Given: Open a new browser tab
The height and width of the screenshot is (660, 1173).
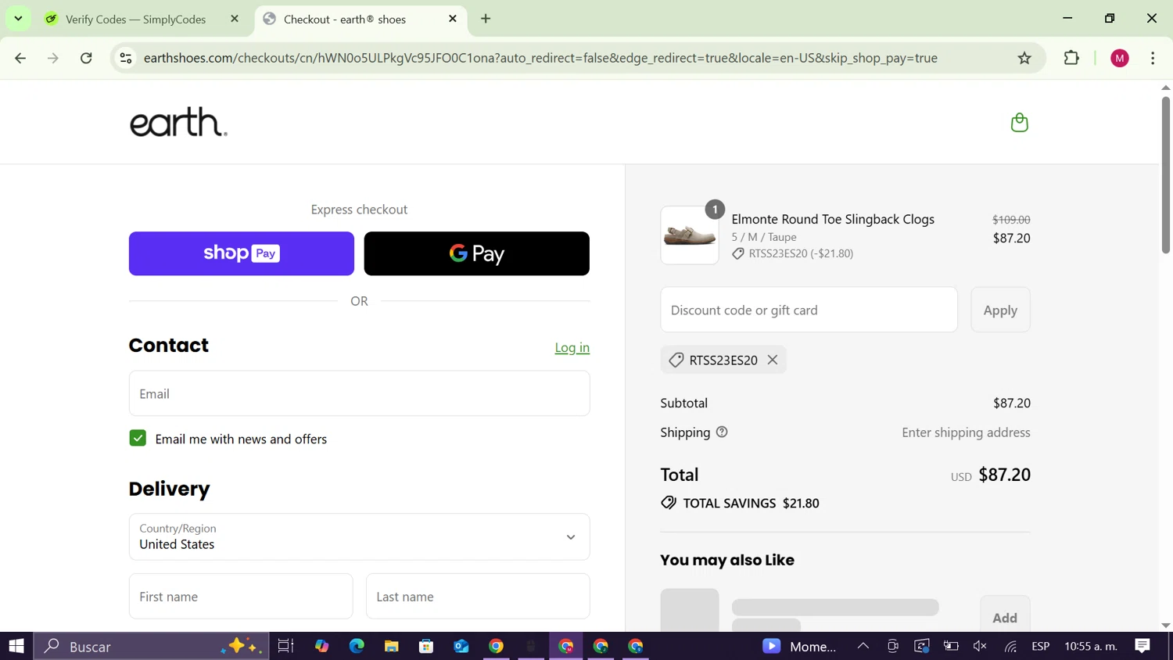Looking at the screenshot, I should click(x=486, y=18).
